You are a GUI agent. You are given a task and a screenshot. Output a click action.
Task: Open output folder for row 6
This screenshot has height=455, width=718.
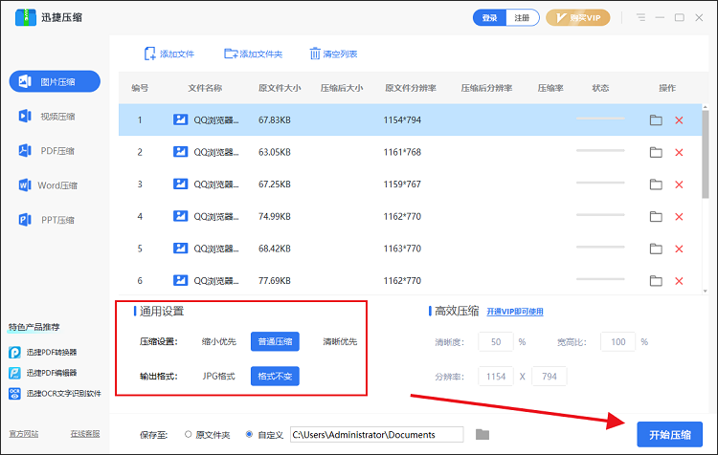pyautogui.click(x=656, y=280)
